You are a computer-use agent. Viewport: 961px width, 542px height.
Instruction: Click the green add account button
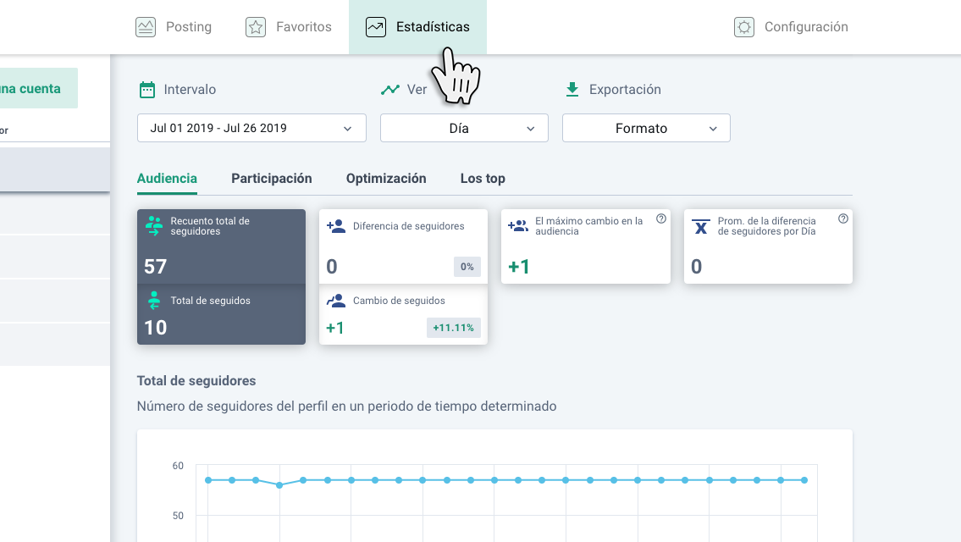pos(38,88)
